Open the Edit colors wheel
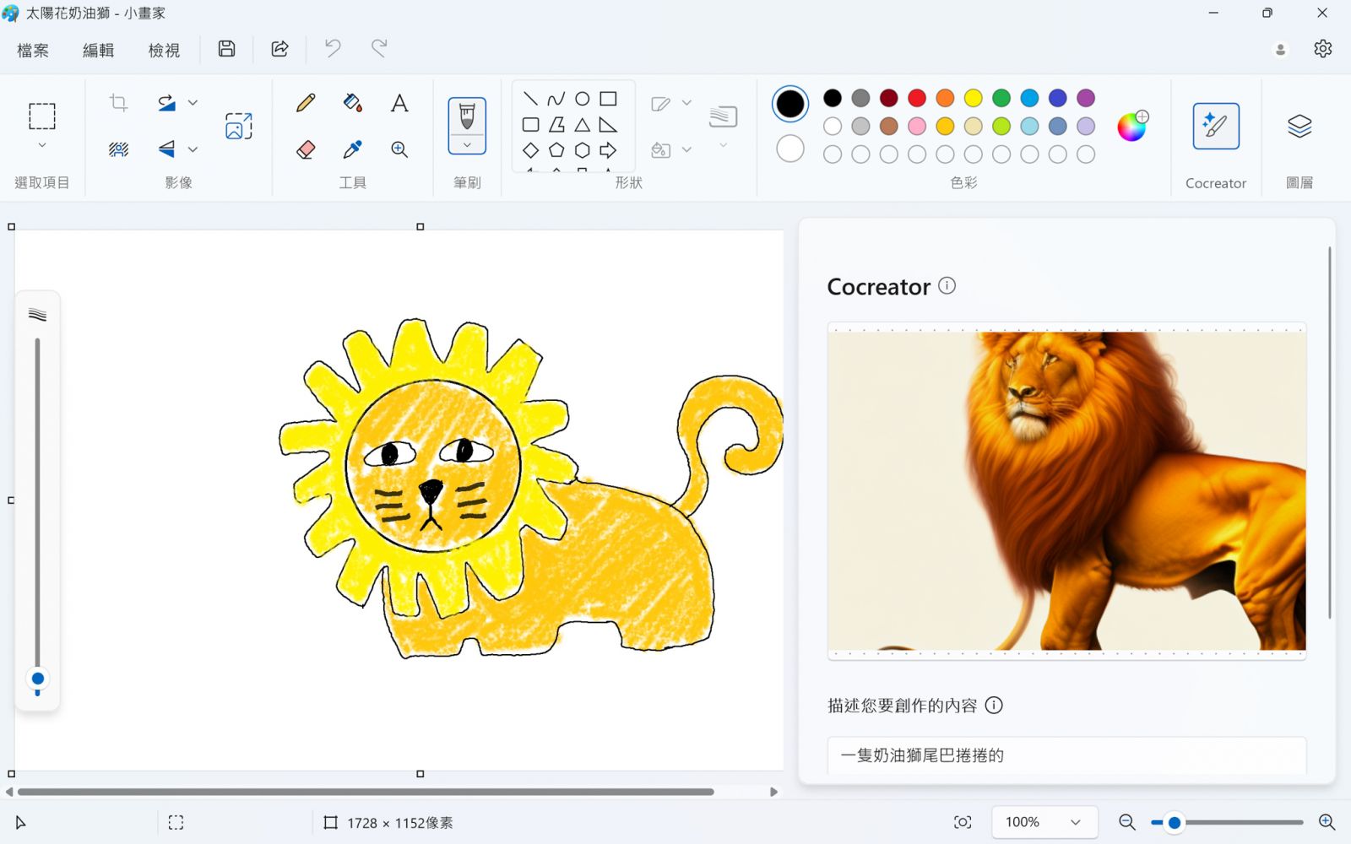The width and height of the screenshot is (1351, 844). pos(1131,127)
